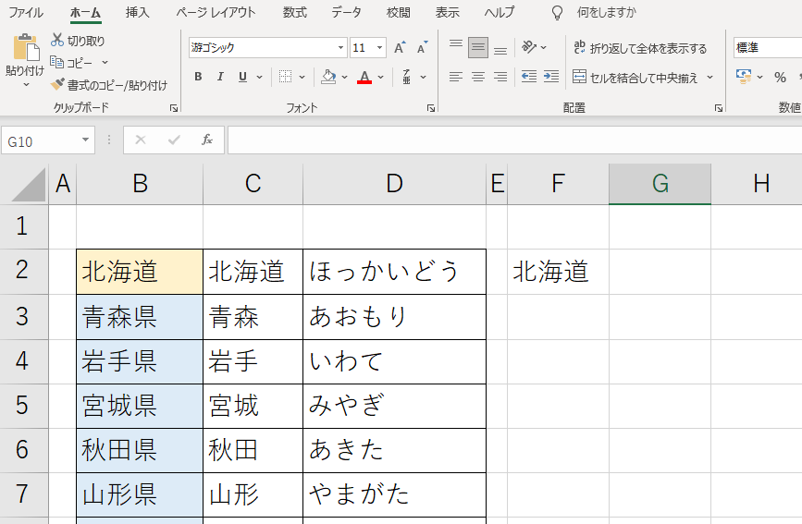Open alignment (配置) group dialog launcher

tap(719, 108)
